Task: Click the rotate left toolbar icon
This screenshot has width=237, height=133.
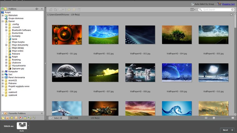Action: 51,10
